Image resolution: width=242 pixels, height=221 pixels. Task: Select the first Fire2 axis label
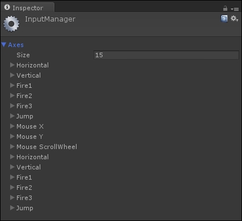pos(24,96)
